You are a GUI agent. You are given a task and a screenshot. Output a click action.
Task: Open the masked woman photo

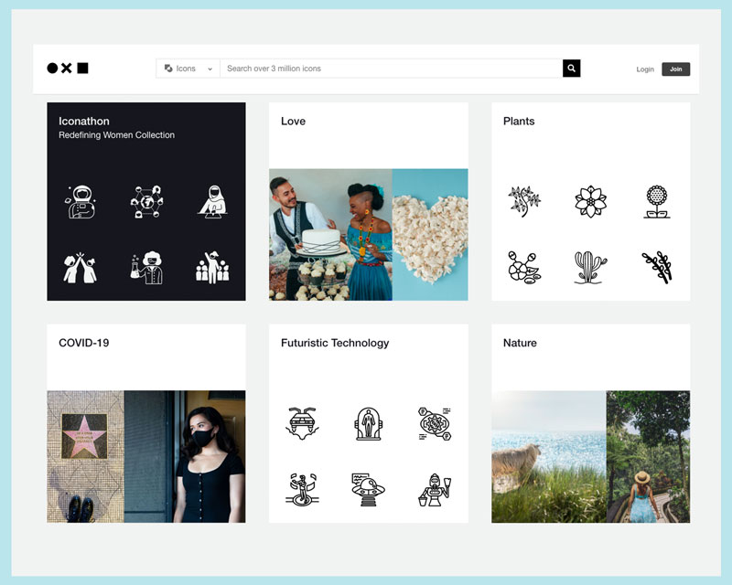pos(185,456)
